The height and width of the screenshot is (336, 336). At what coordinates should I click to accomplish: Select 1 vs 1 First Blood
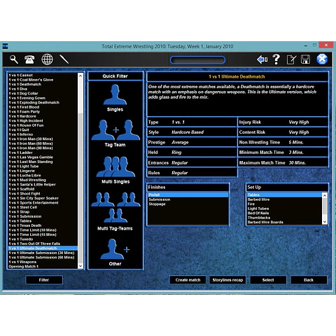click(x=43, y=107)
